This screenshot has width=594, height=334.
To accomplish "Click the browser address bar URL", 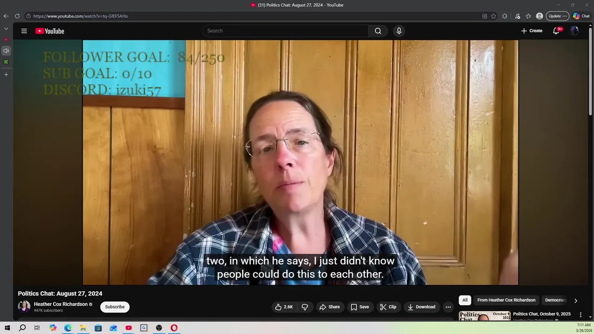I will (x=80, y=16).
